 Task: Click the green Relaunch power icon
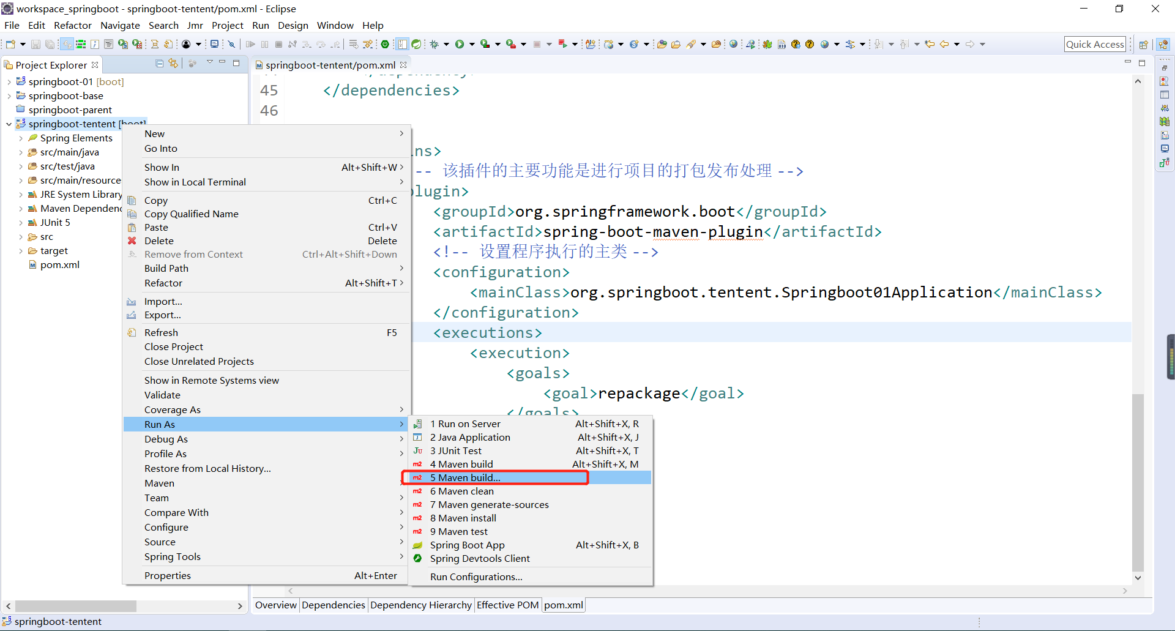pos(385,44)
